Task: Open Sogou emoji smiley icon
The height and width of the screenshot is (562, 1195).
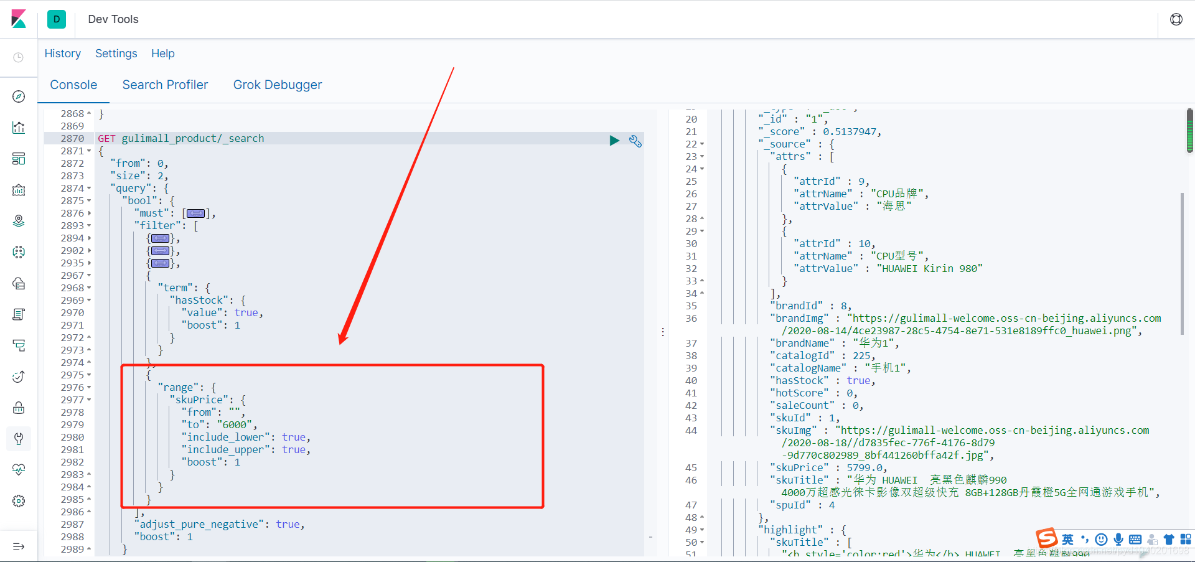Action: click(x=1101, y=540)
